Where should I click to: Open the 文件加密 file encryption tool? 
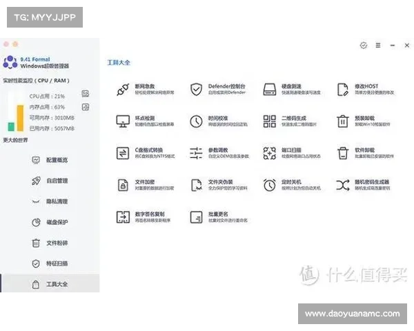(x=145, y=185)
